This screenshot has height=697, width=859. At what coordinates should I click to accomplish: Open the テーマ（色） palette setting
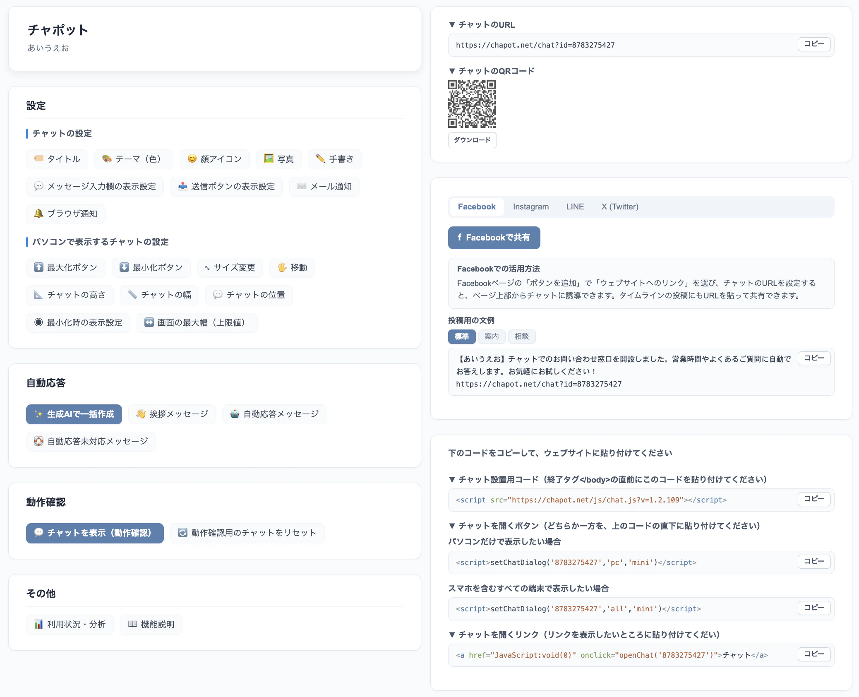(x=134, y=159)
